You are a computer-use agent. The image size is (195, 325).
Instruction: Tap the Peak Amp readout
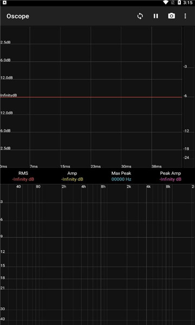170,176
